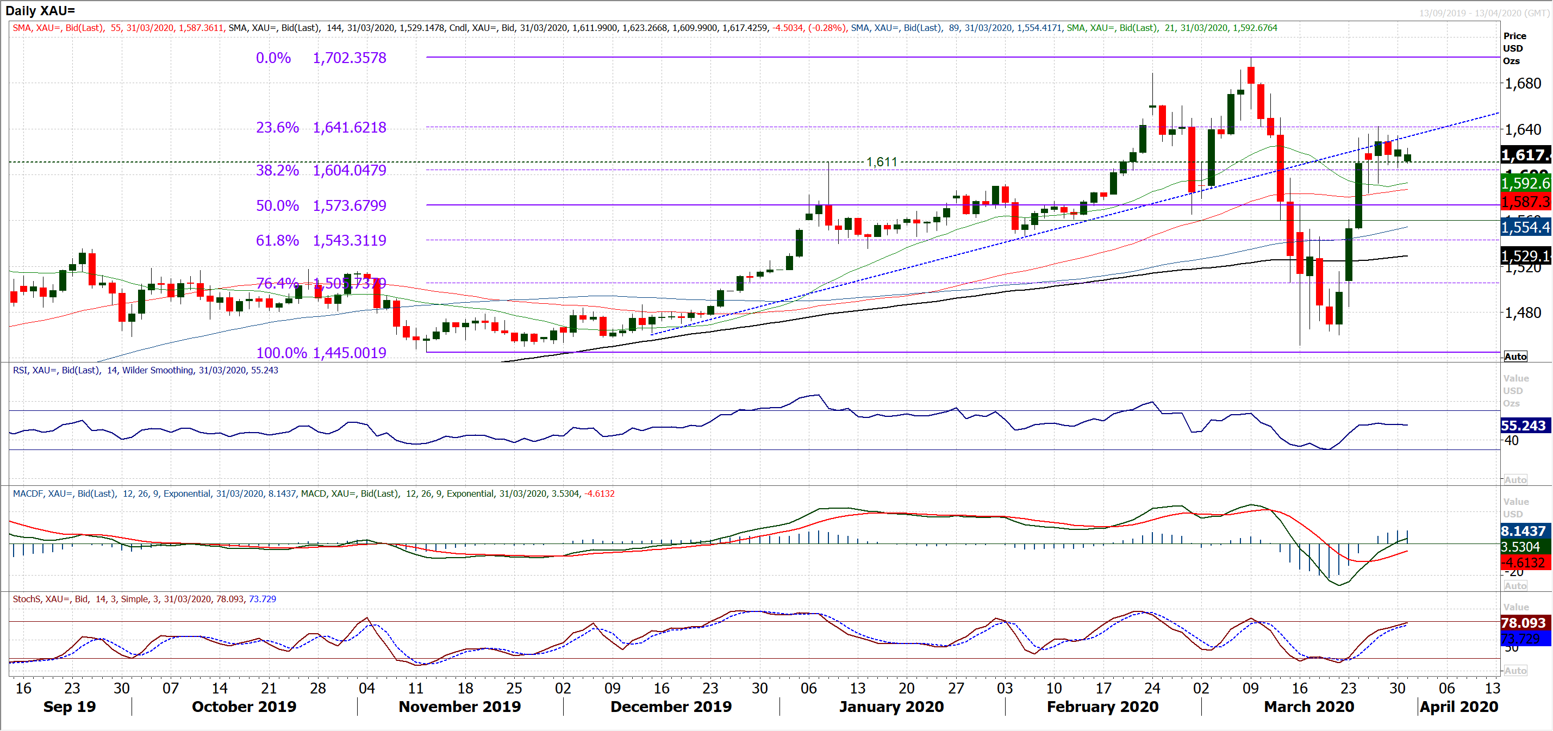Image resolution: width=1553 pixels, height=731 pixels.
Task: Click the Auto button on price scale
Action: pyautogui.click(x=1515, y=356)
